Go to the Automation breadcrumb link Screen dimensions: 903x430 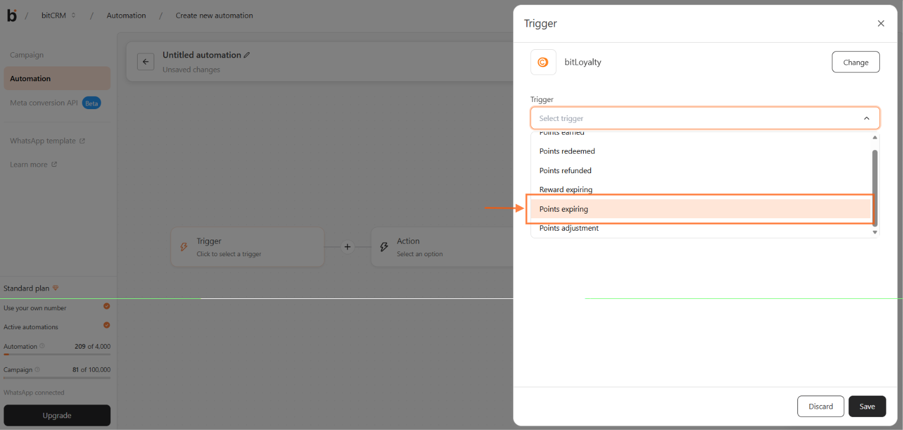126,15
